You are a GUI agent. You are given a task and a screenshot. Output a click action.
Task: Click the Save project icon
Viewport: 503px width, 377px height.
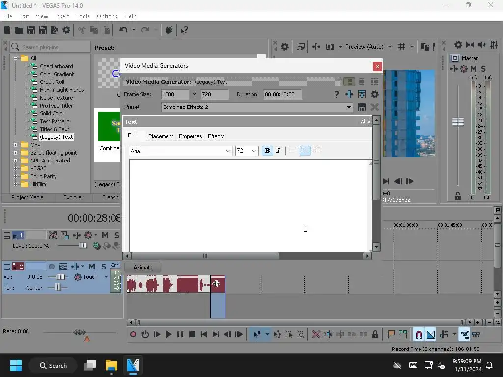click(x=31, y=30)
